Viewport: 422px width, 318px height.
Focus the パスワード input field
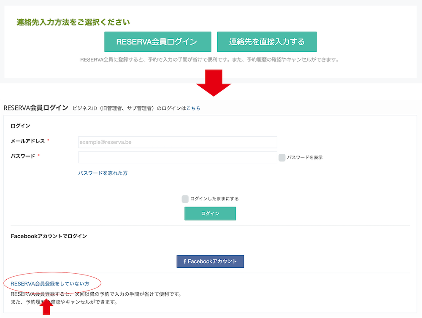click(178, 157)
